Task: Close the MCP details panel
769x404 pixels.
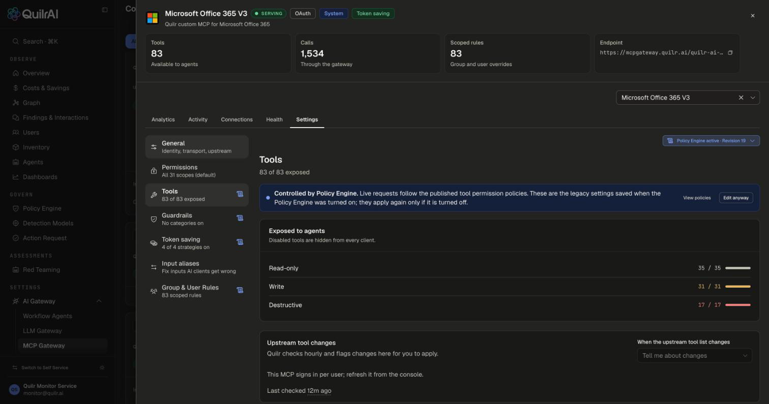Action: [753, 16]
